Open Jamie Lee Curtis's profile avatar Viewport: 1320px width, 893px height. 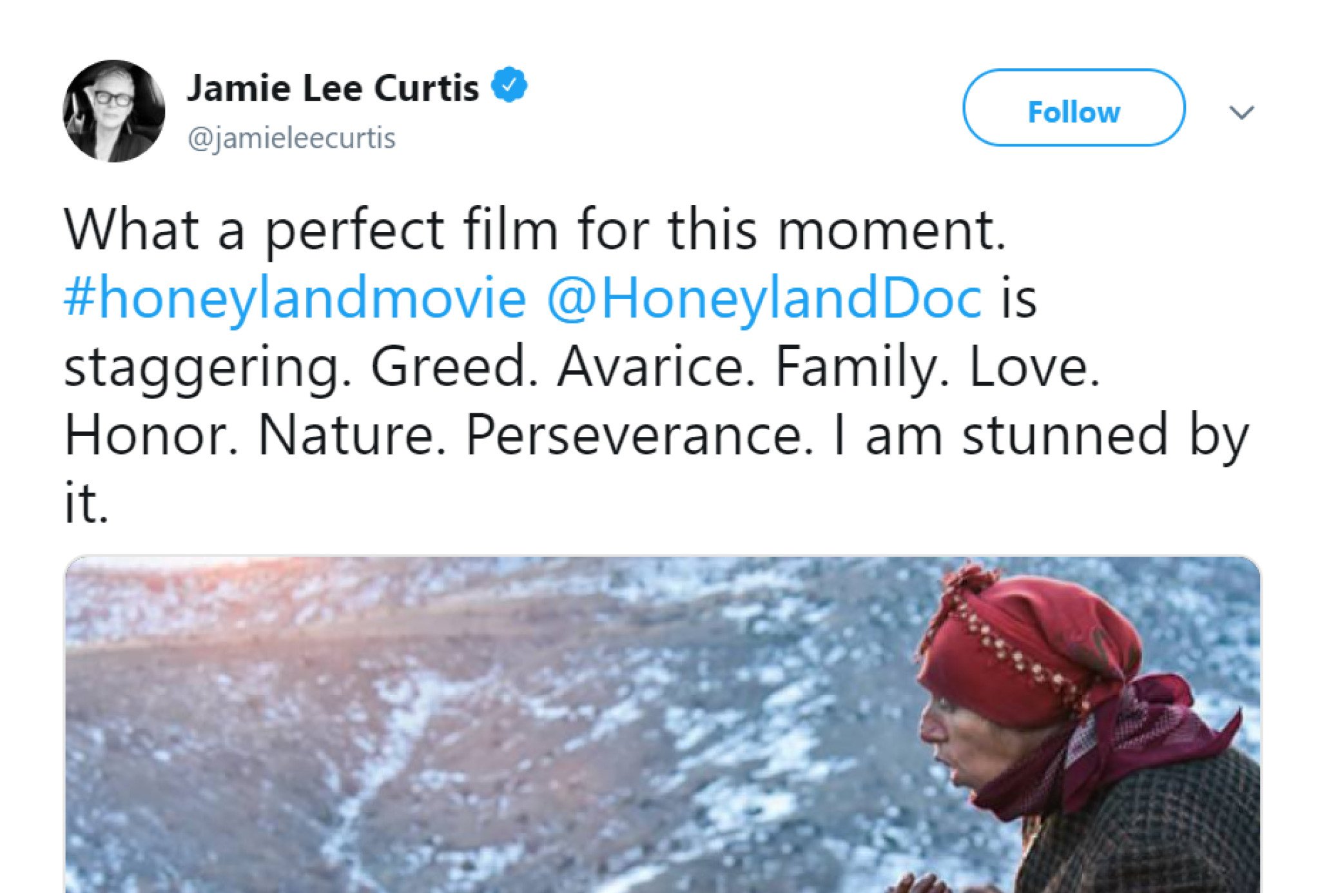113,111
